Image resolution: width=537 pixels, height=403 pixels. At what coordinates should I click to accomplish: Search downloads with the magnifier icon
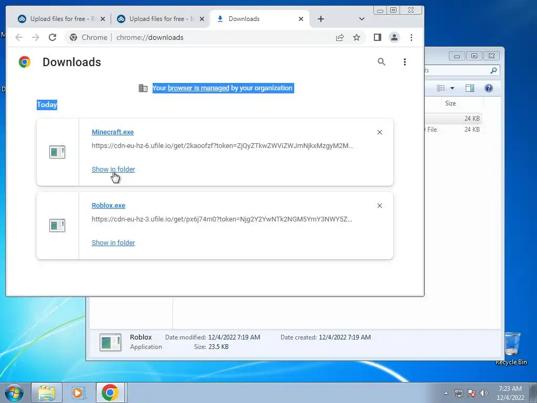point(382,62)
